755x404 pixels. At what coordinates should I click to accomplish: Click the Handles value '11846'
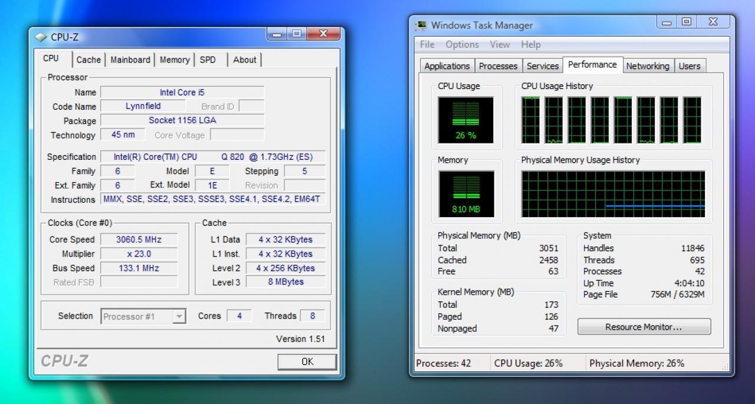692,248
